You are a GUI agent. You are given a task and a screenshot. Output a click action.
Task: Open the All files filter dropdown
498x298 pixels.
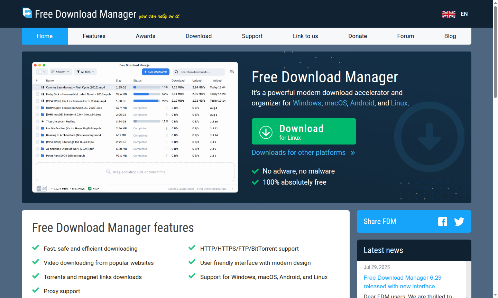click(x=85, y=72)
